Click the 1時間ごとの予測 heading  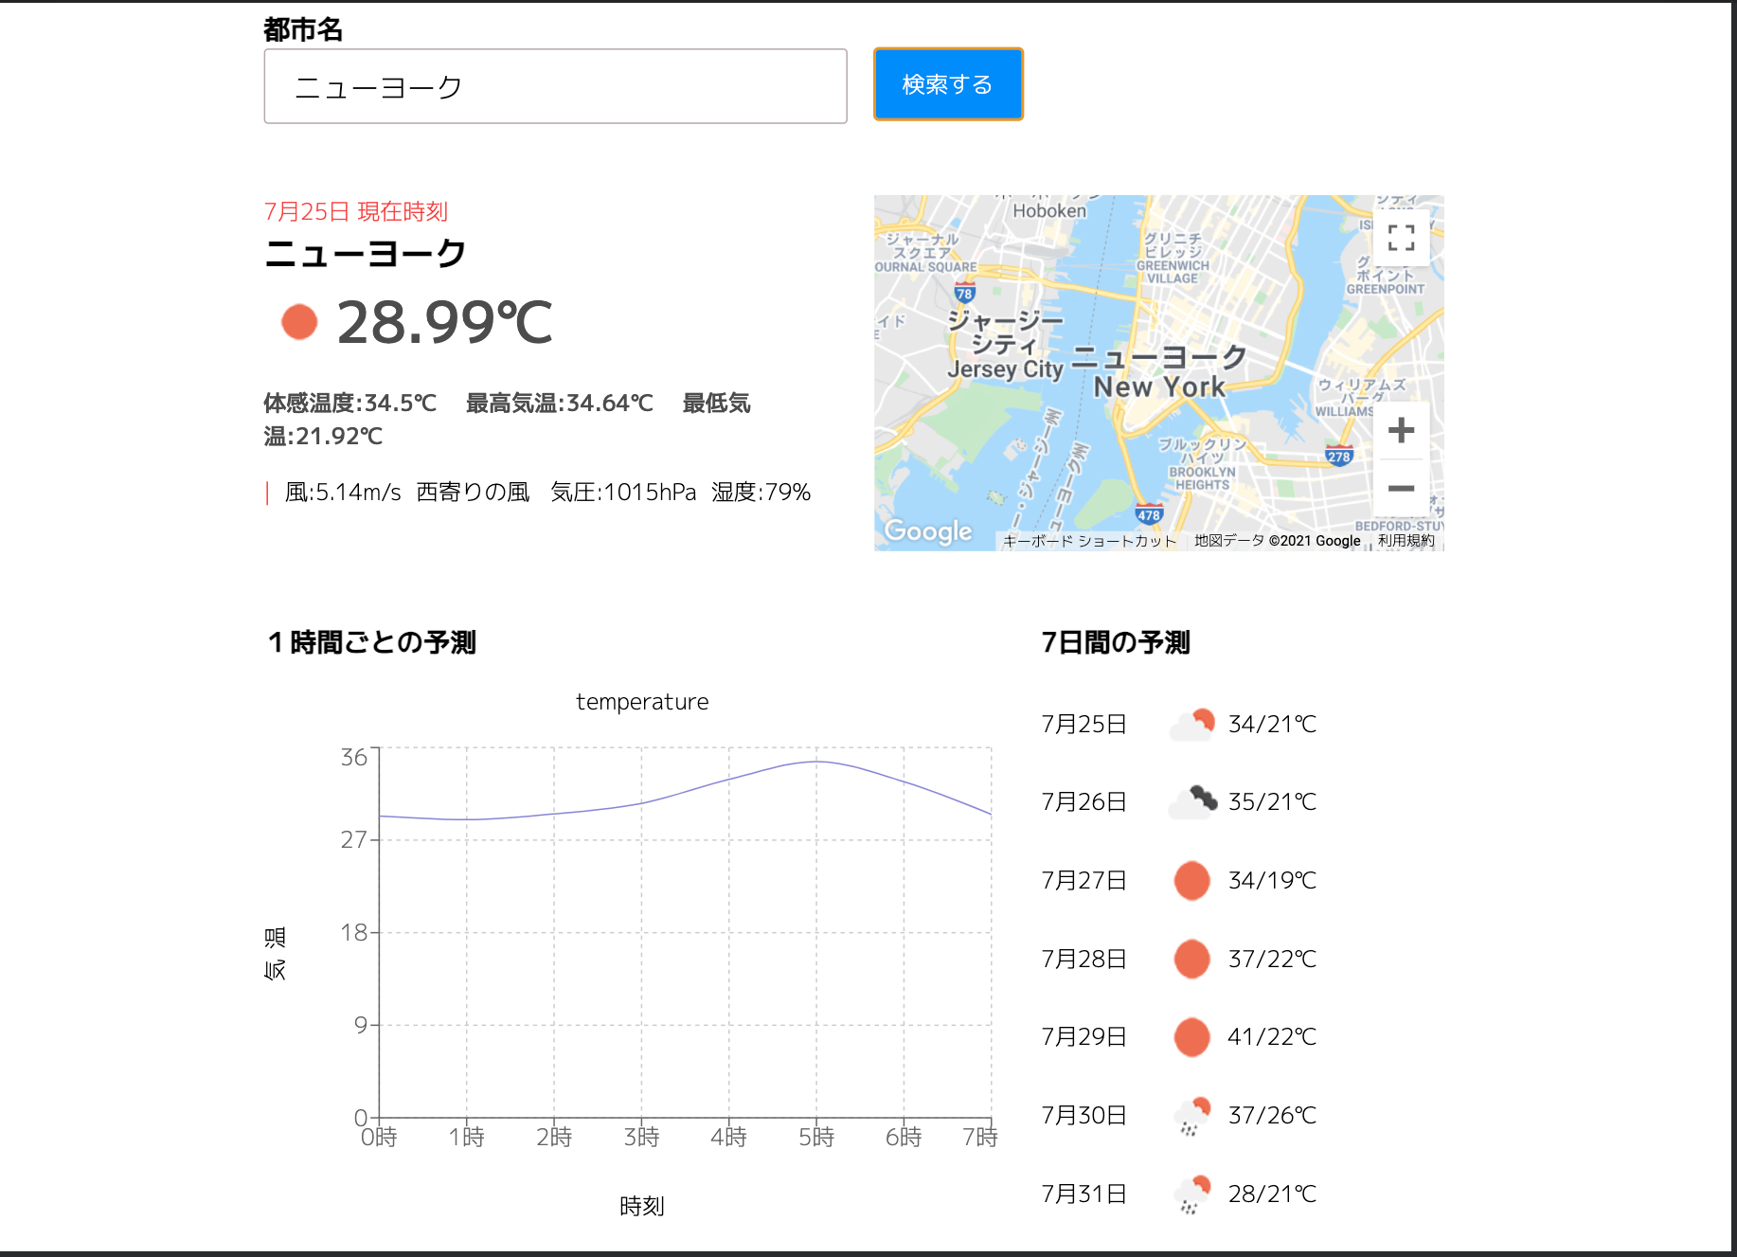click(x=371, y=642)
